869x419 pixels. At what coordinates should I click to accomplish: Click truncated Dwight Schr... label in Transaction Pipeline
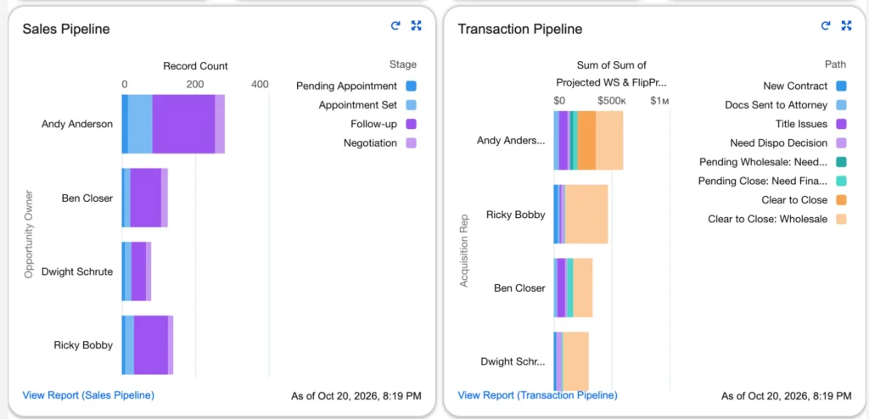click(x=513, y=362)
